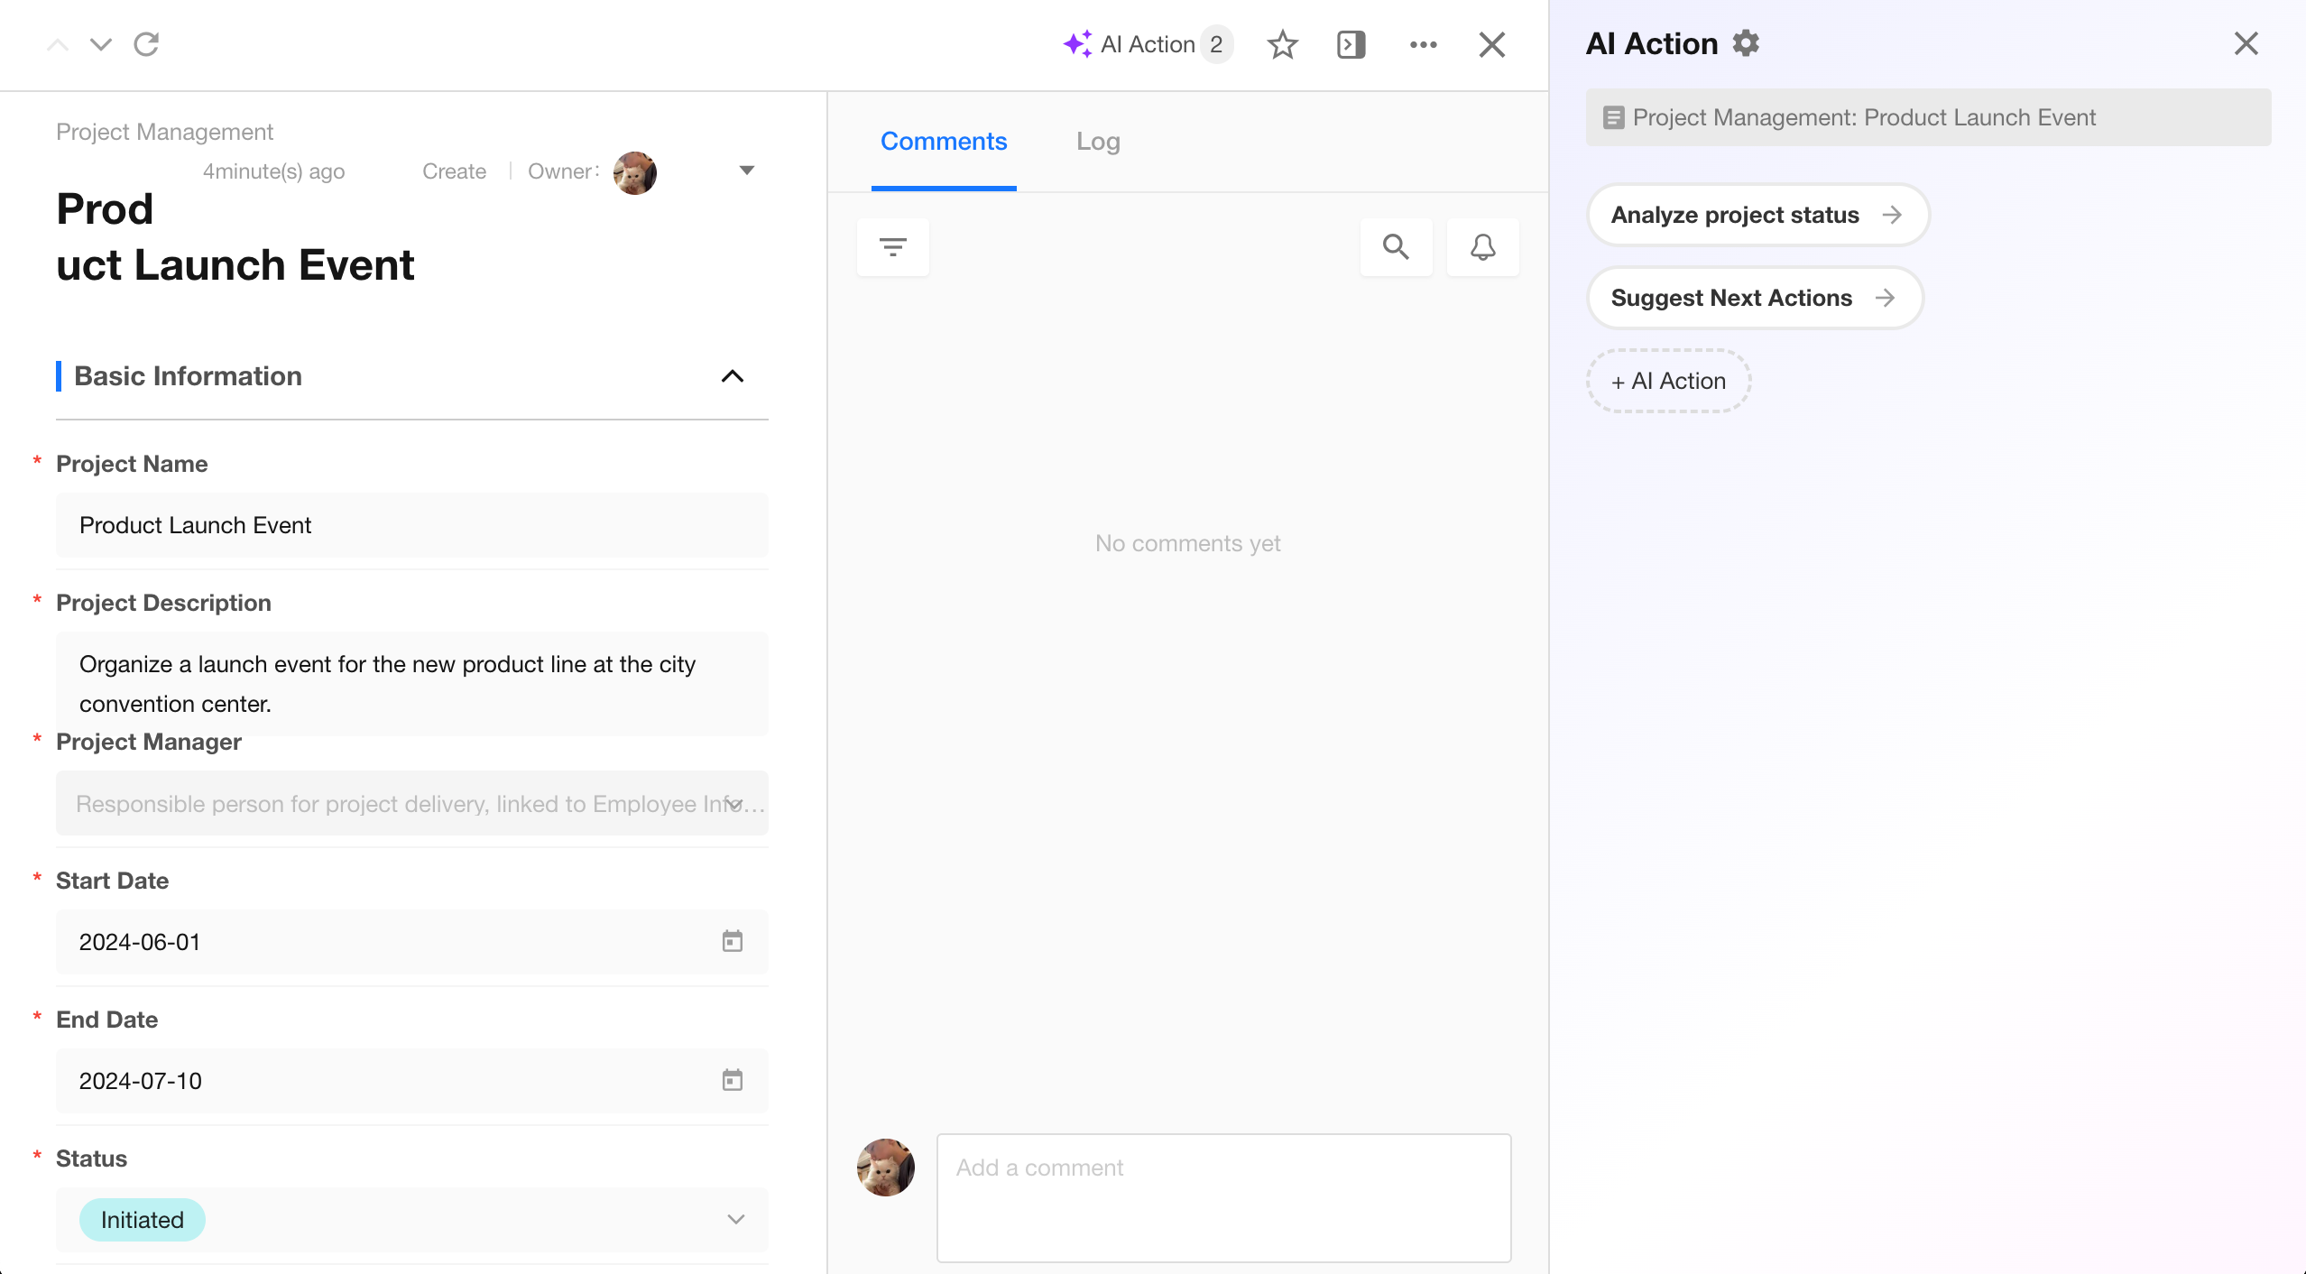
Task: Open the comments filter icon
Action: (x=892, y=246)
